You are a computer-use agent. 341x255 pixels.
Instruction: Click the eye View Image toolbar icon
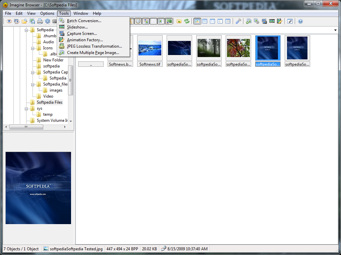tap(9, 21)
